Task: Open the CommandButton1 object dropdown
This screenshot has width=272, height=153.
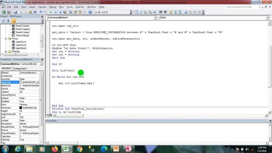Action: tap(155, 18)
